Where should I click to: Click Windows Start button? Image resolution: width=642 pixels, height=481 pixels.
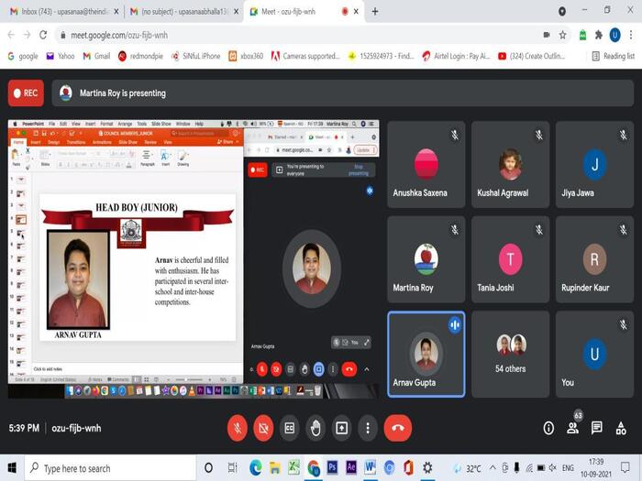(12, 468)
